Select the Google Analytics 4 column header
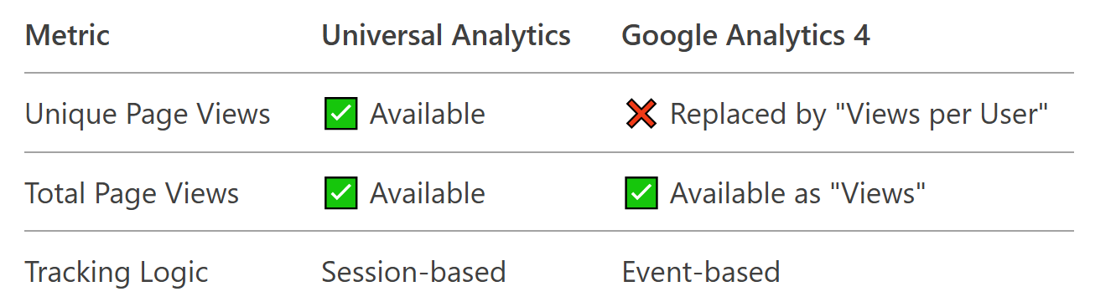The width and height of the screenshot is (1116, 307). coord(745,36)
